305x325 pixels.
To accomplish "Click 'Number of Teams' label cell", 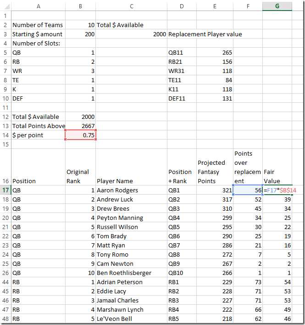I will click(39, 25).
